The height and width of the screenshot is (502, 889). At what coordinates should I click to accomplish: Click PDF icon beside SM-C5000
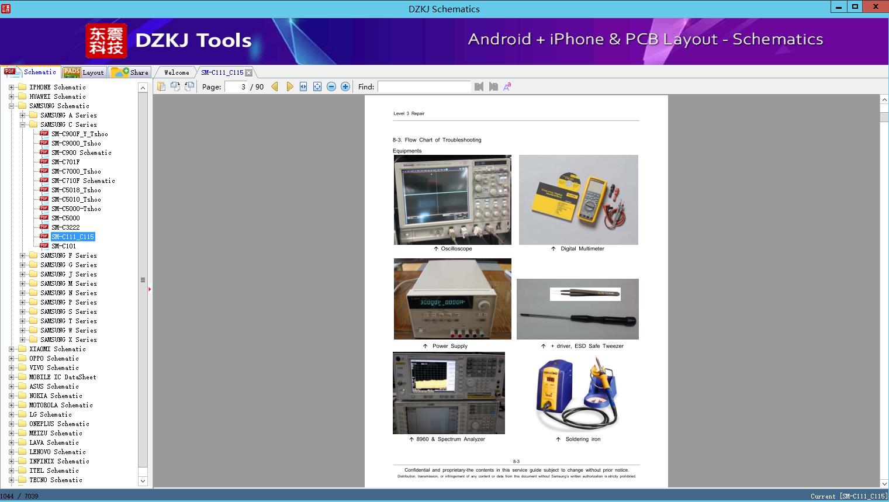pyautogui.click(x=44, y=217)
